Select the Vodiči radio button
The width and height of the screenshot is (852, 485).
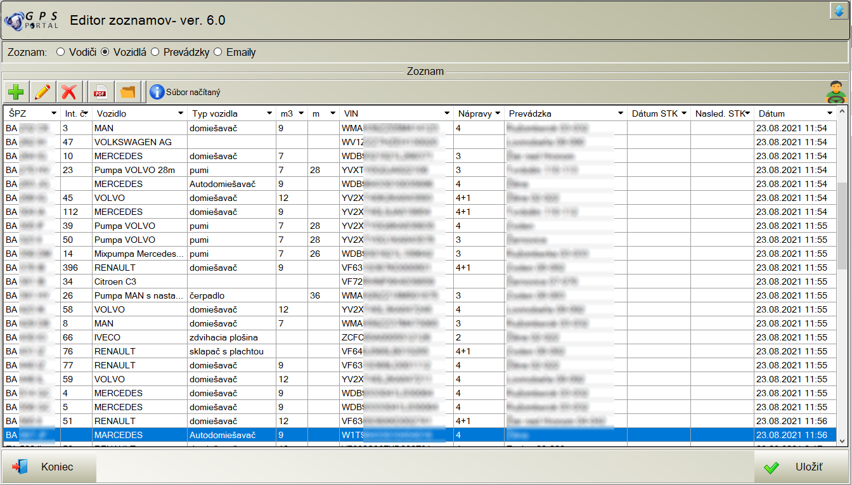tap(61, 52)
